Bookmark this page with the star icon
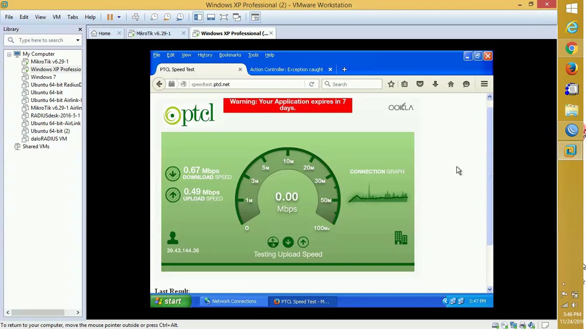This screenshot has width=586, height=329. tap(391, 84)
